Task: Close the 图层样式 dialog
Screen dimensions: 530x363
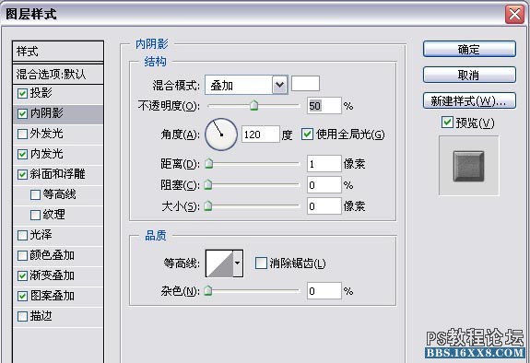Action: (x=514, y=14)
